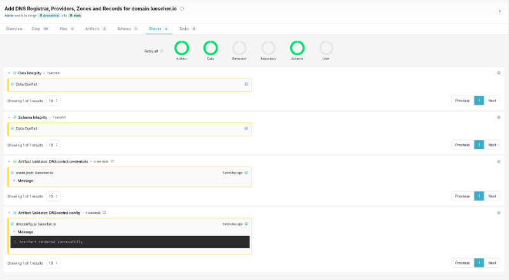The height and width of the screenshot is (280, 509).
Task: Click the green status icon beside DNScontrol credentials
Action: pos(15,161)
